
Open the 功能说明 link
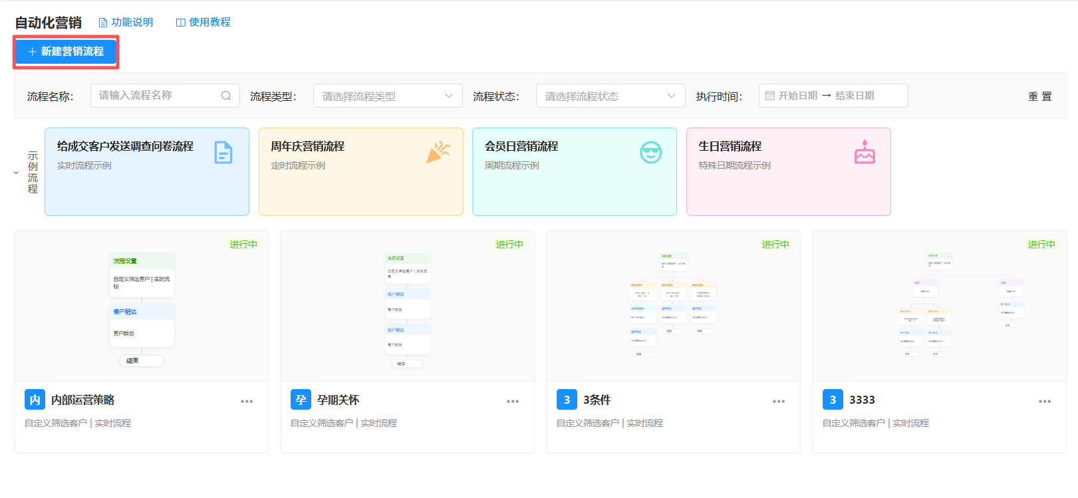(132, 23)
